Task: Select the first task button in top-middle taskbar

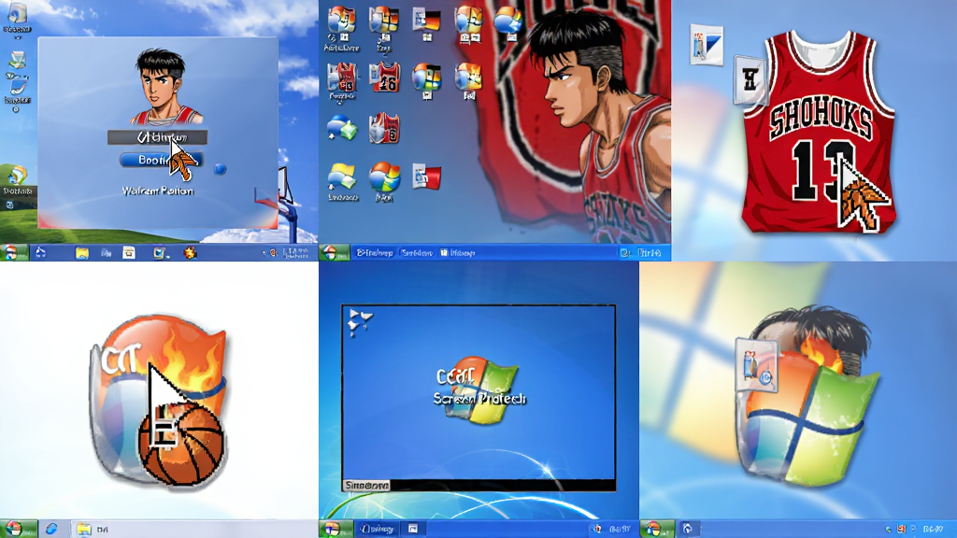Action: pos(375,252)
